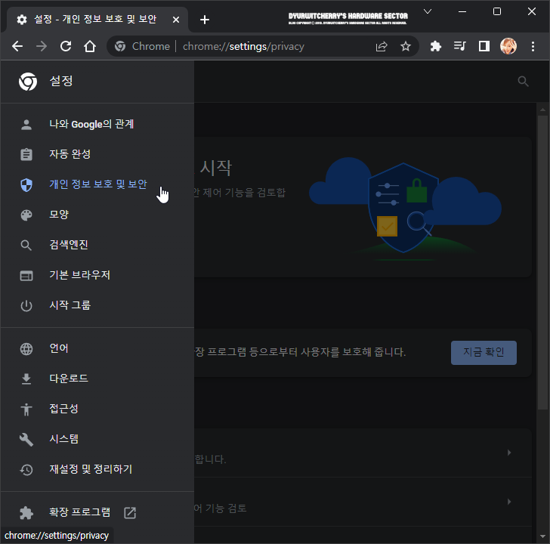Click the person icon for 나와 Google의 관계
550x544 pixels.
(26, 125)
